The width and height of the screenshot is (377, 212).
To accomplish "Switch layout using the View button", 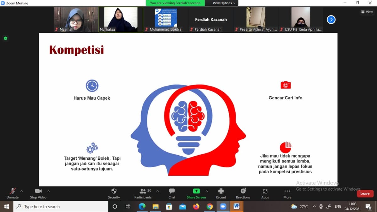I will (367, 12).
